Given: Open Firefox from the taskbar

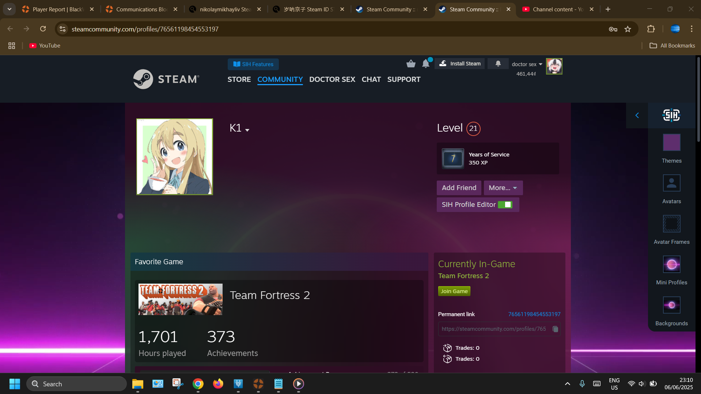Looking at the screenshot, I should (218, 384).
